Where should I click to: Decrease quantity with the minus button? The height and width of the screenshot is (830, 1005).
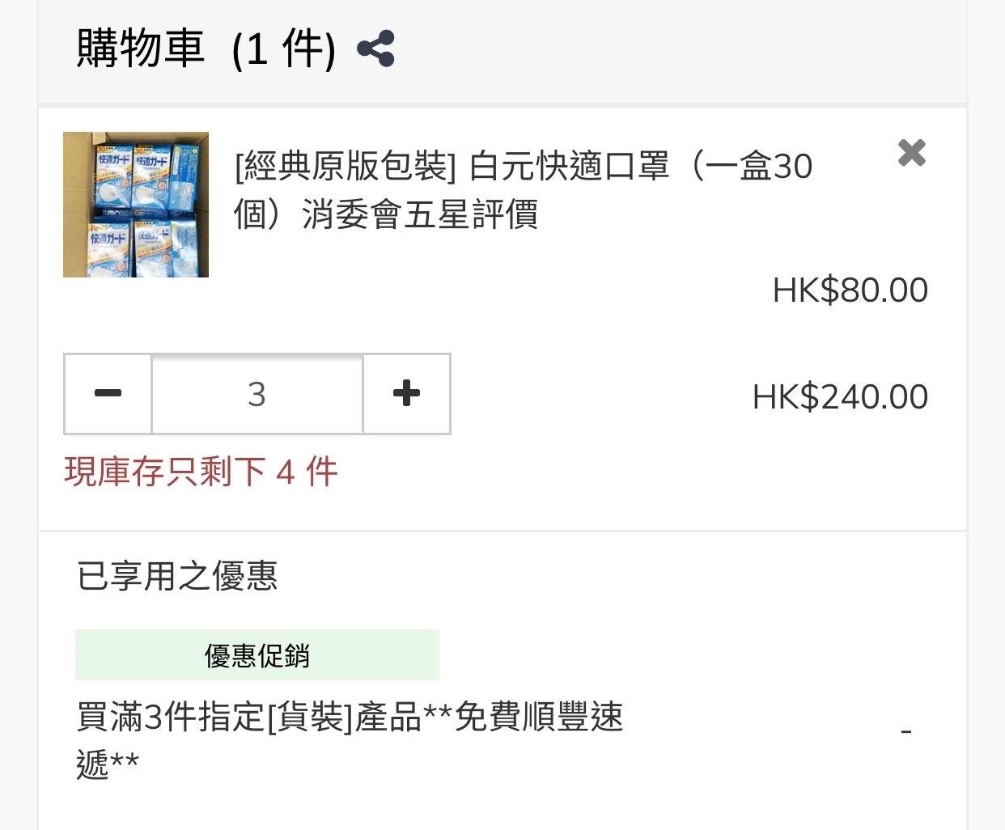108,394
